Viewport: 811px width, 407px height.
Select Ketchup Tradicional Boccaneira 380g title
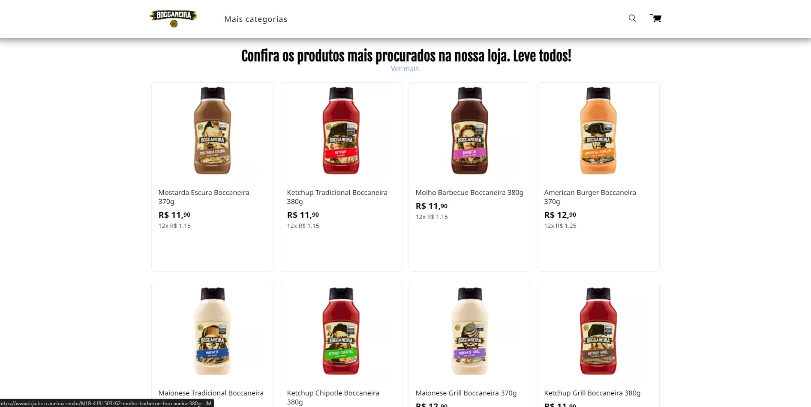pyautogui.click(x=337, y=197)
